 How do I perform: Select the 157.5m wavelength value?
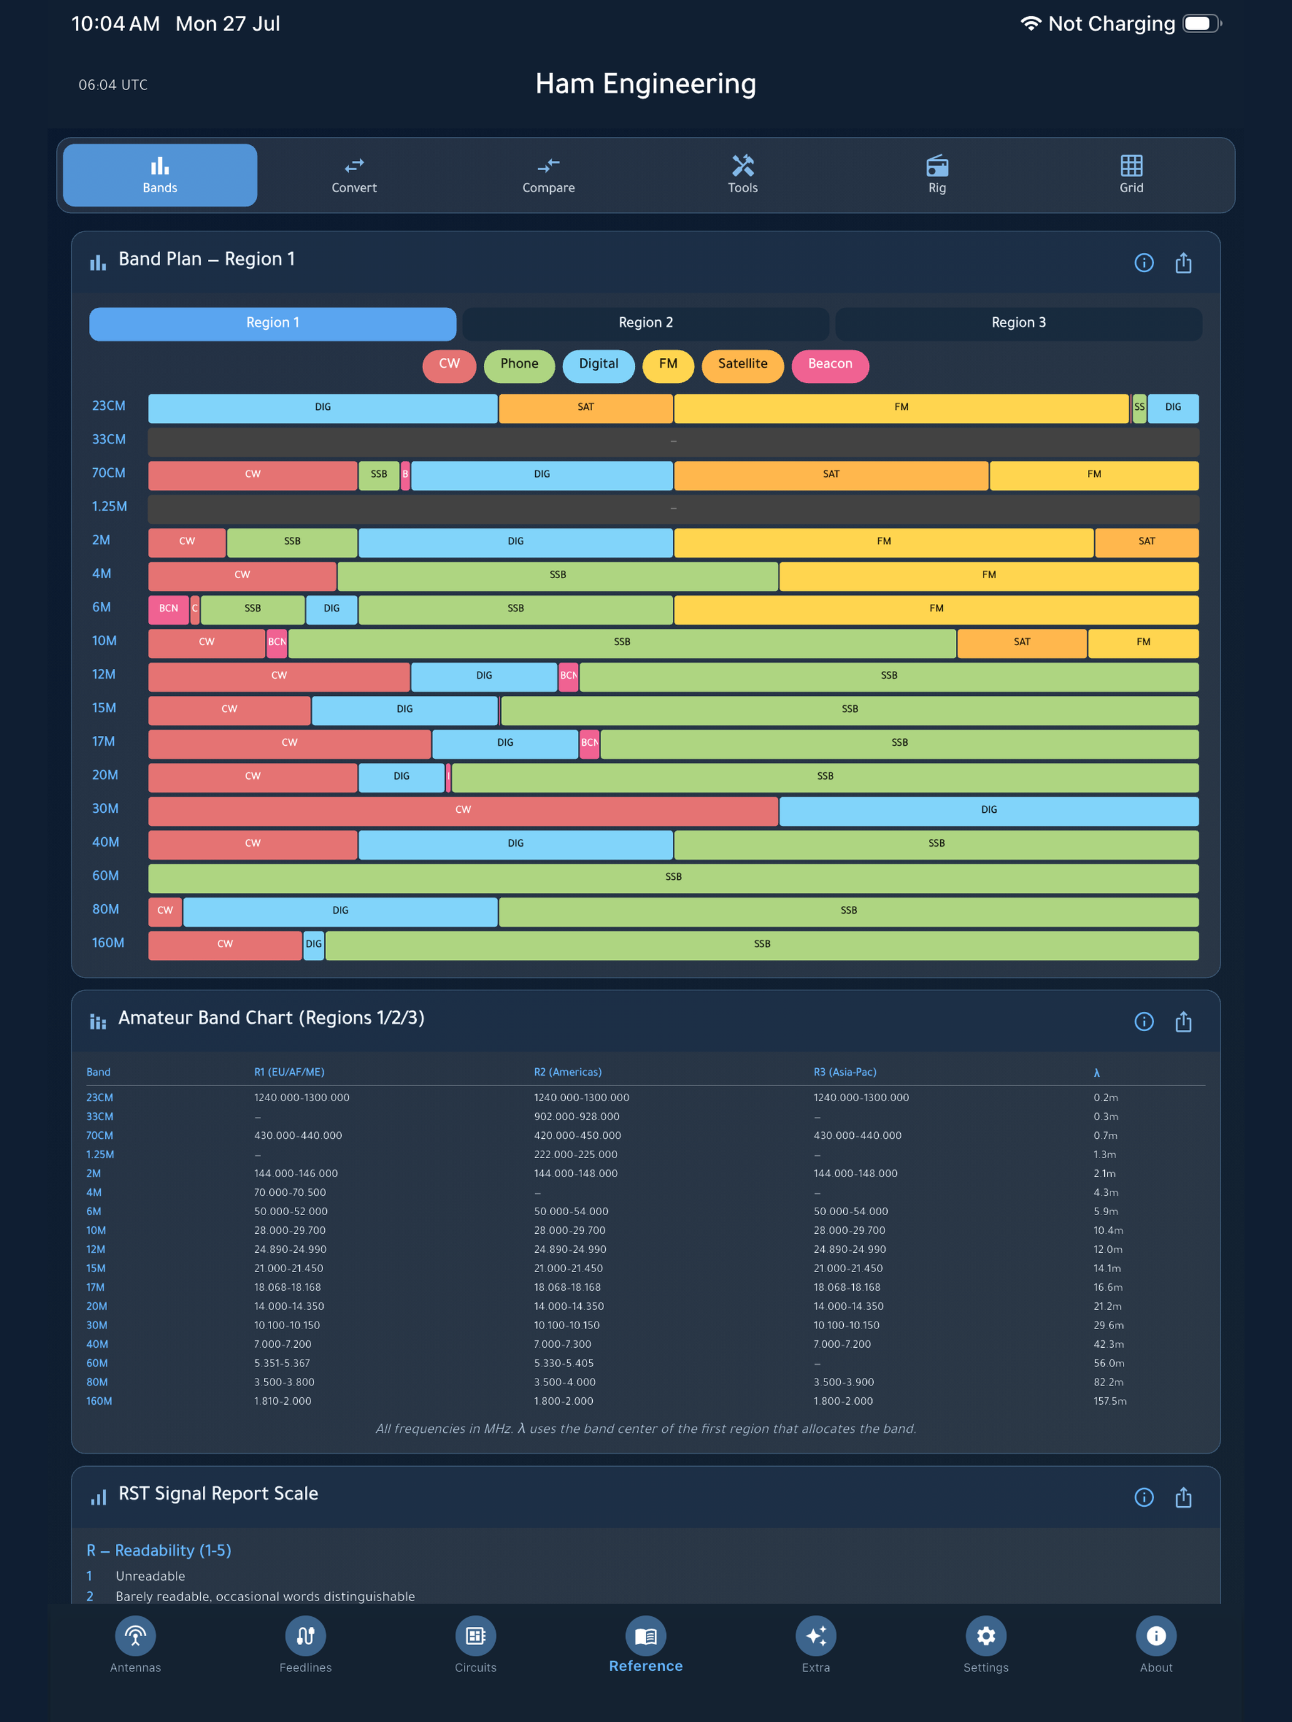pyautogui.click(x=1110, y=1401)
